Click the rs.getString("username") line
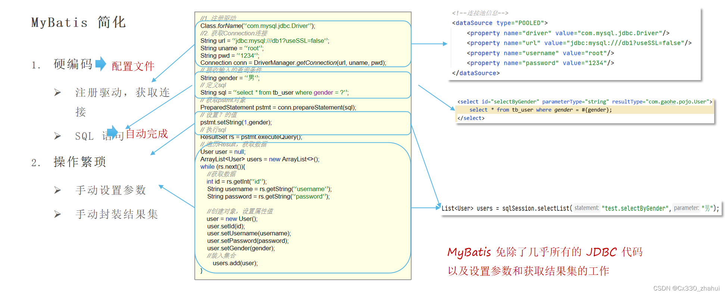Screen dimensions: 725x295 point(269,189)
